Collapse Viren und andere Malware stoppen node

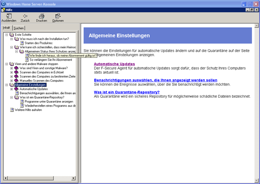[6, 64]
